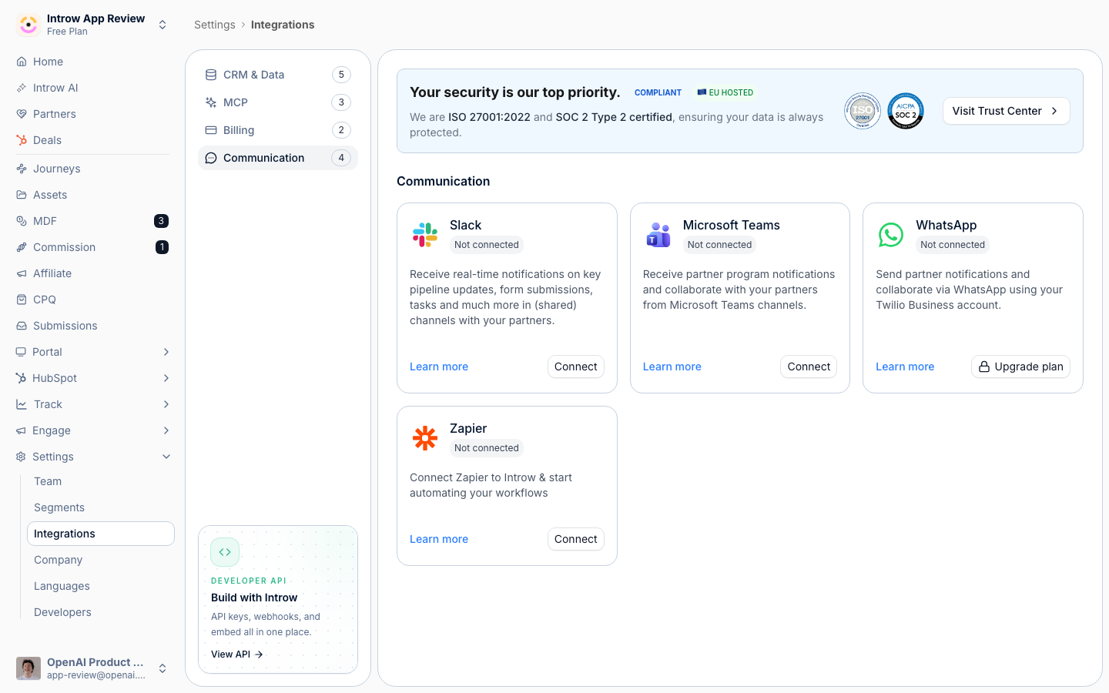Open the Team settings page

point(101,481)
